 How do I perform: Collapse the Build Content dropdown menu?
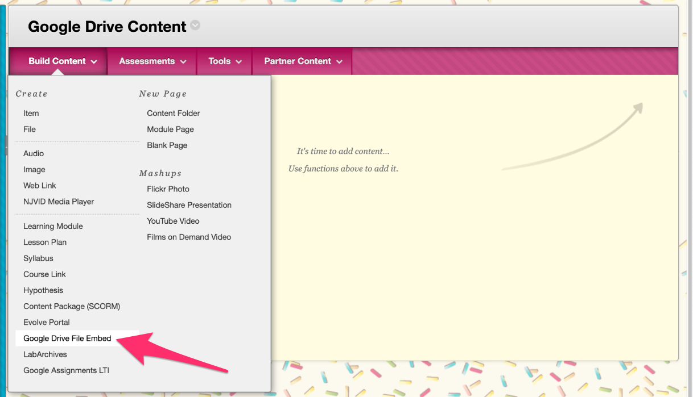click(x=63, y=61)
